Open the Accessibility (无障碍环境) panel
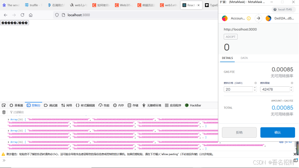Image resolution: width=299 pixels, height=168 pixels. (152, 105)
